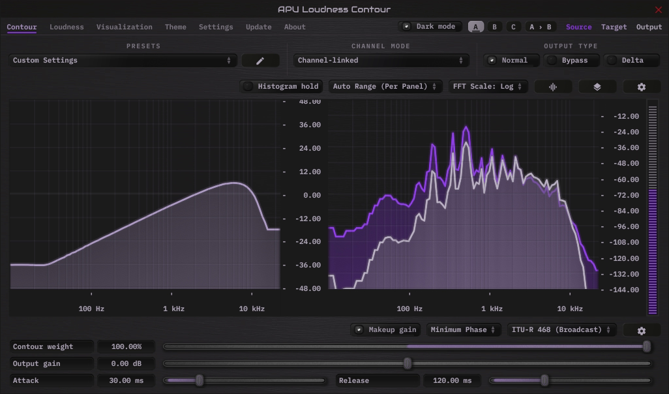Screen dimensions: 669x394
Task: Close the APU Loudness Contour window
Action: click(x=659, y=9)
